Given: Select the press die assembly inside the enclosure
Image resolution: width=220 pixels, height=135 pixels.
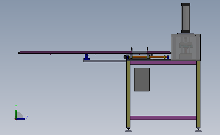Looking at the screenshot, I should (x=186, y=48).
